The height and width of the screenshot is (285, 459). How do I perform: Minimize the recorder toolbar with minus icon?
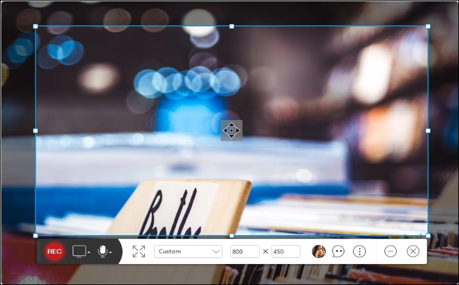coord(391,251)
